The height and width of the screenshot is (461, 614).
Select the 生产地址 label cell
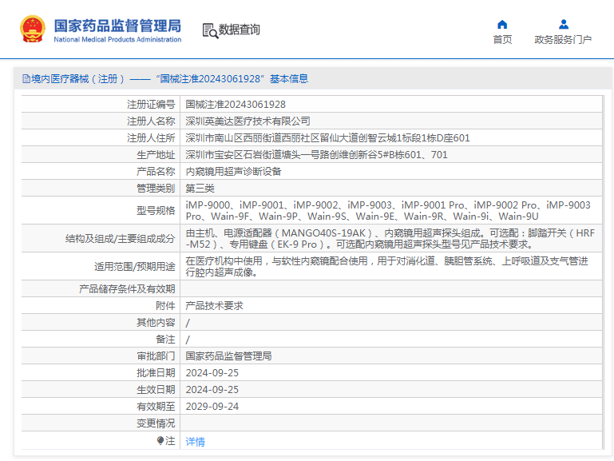coord(101,155)
